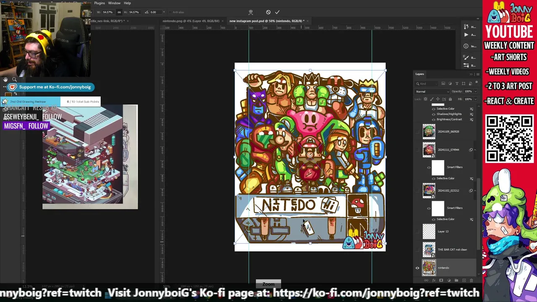
Task: Open the blend mode dropdown set to Normal
Action: coord(433,91)
